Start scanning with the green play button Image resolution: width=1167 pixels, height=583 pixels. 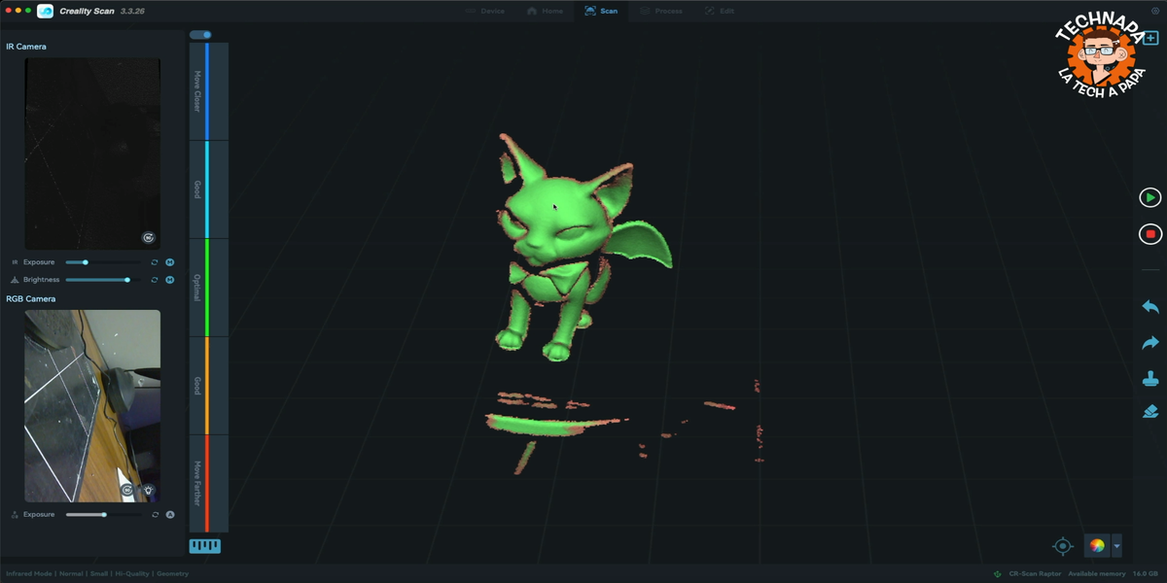tap(1150, 198)
